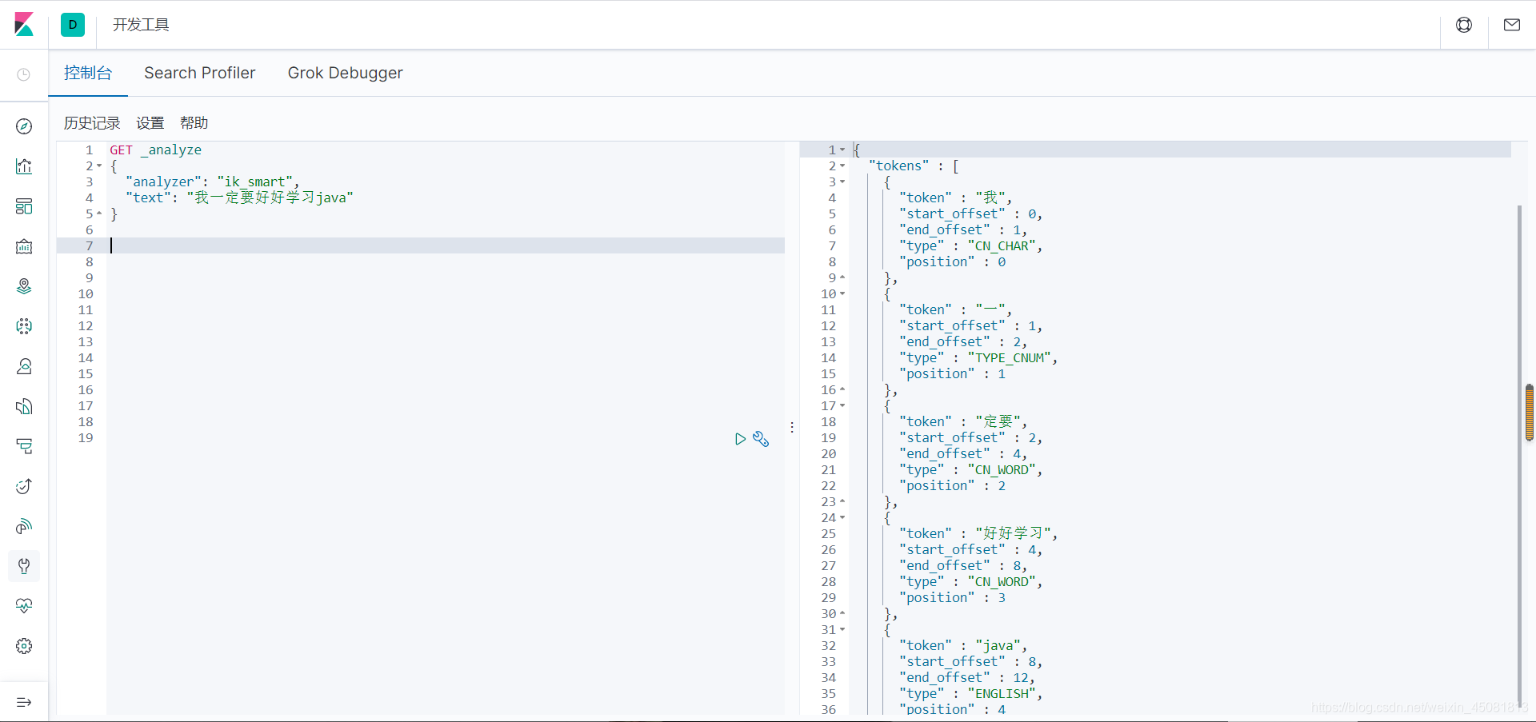Screen dimensions: 1536x722
Task: Run the request with play icon
Action: click(x=740, y=439)
